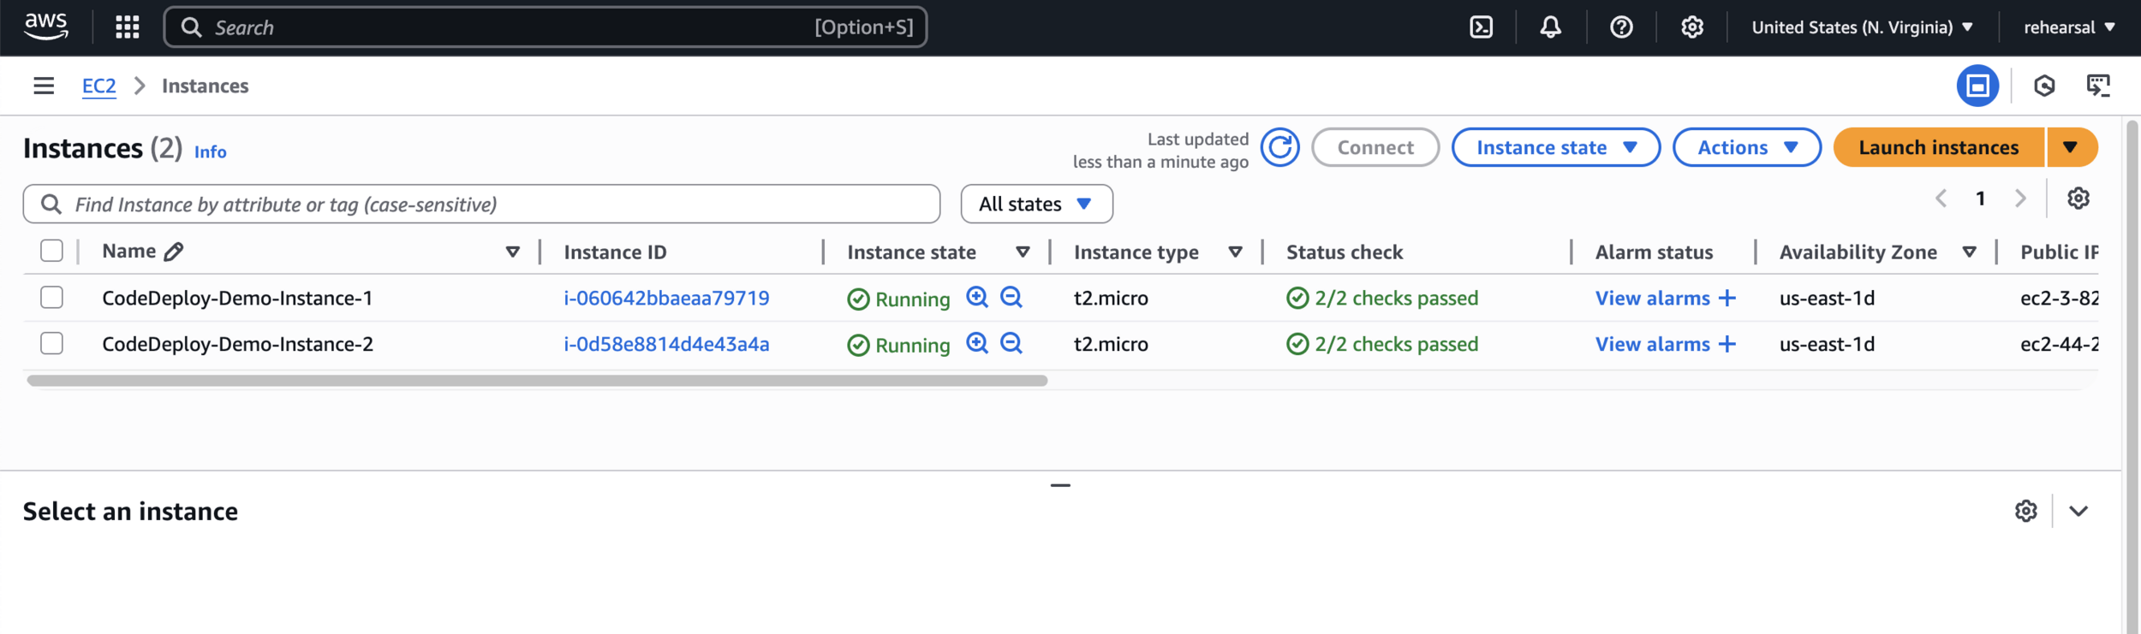Viewport: 2141px width, 634px height.
Task: Click View alarms for Instance-2
Action: coord(1652,344)
